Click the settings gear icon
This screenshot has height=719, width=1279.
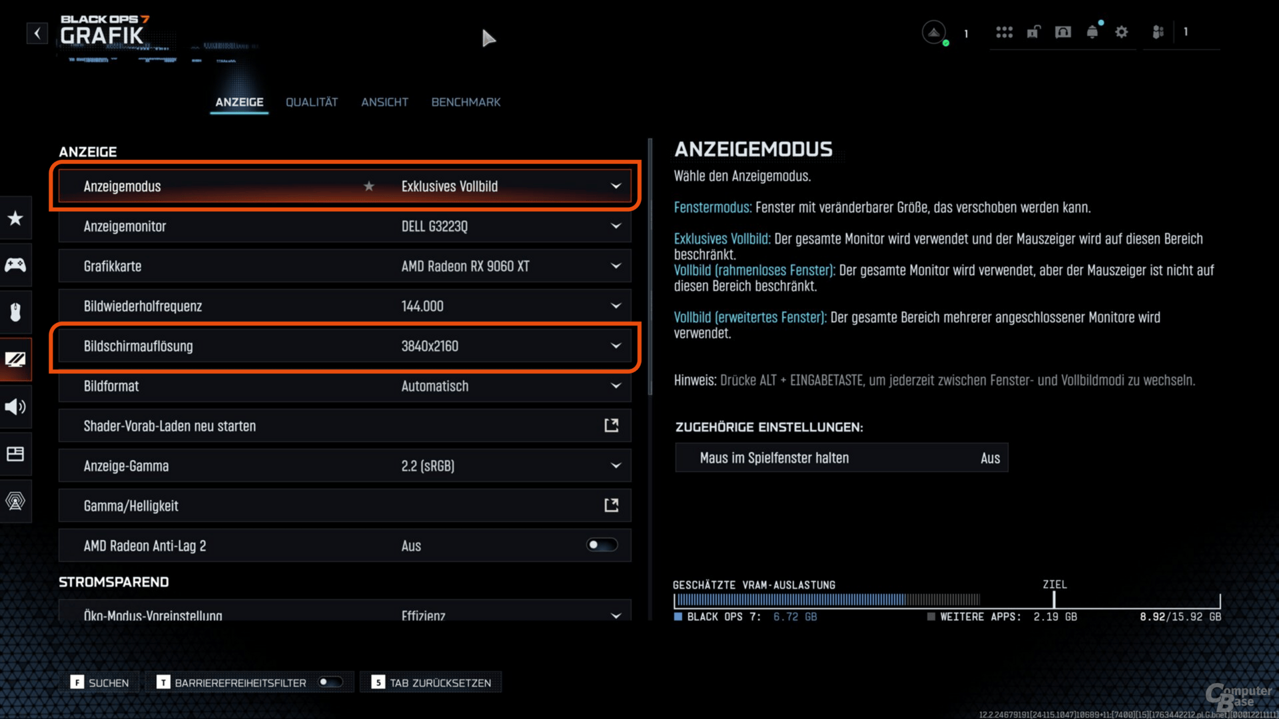point(1122,32)
